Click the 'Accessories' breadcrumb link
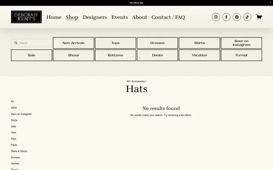This screenshot has height=170, width=273. point(138,81)
